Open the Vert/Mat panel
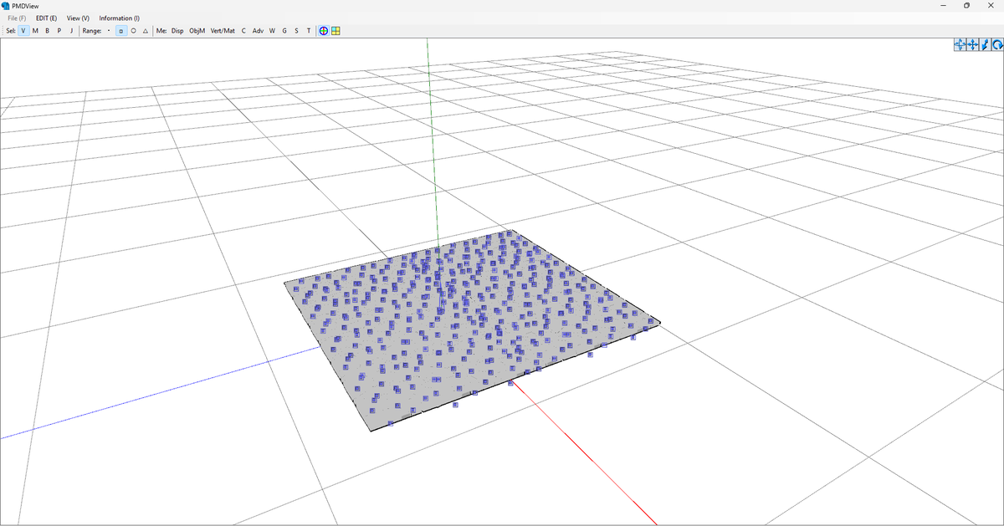 pos(223,31)
